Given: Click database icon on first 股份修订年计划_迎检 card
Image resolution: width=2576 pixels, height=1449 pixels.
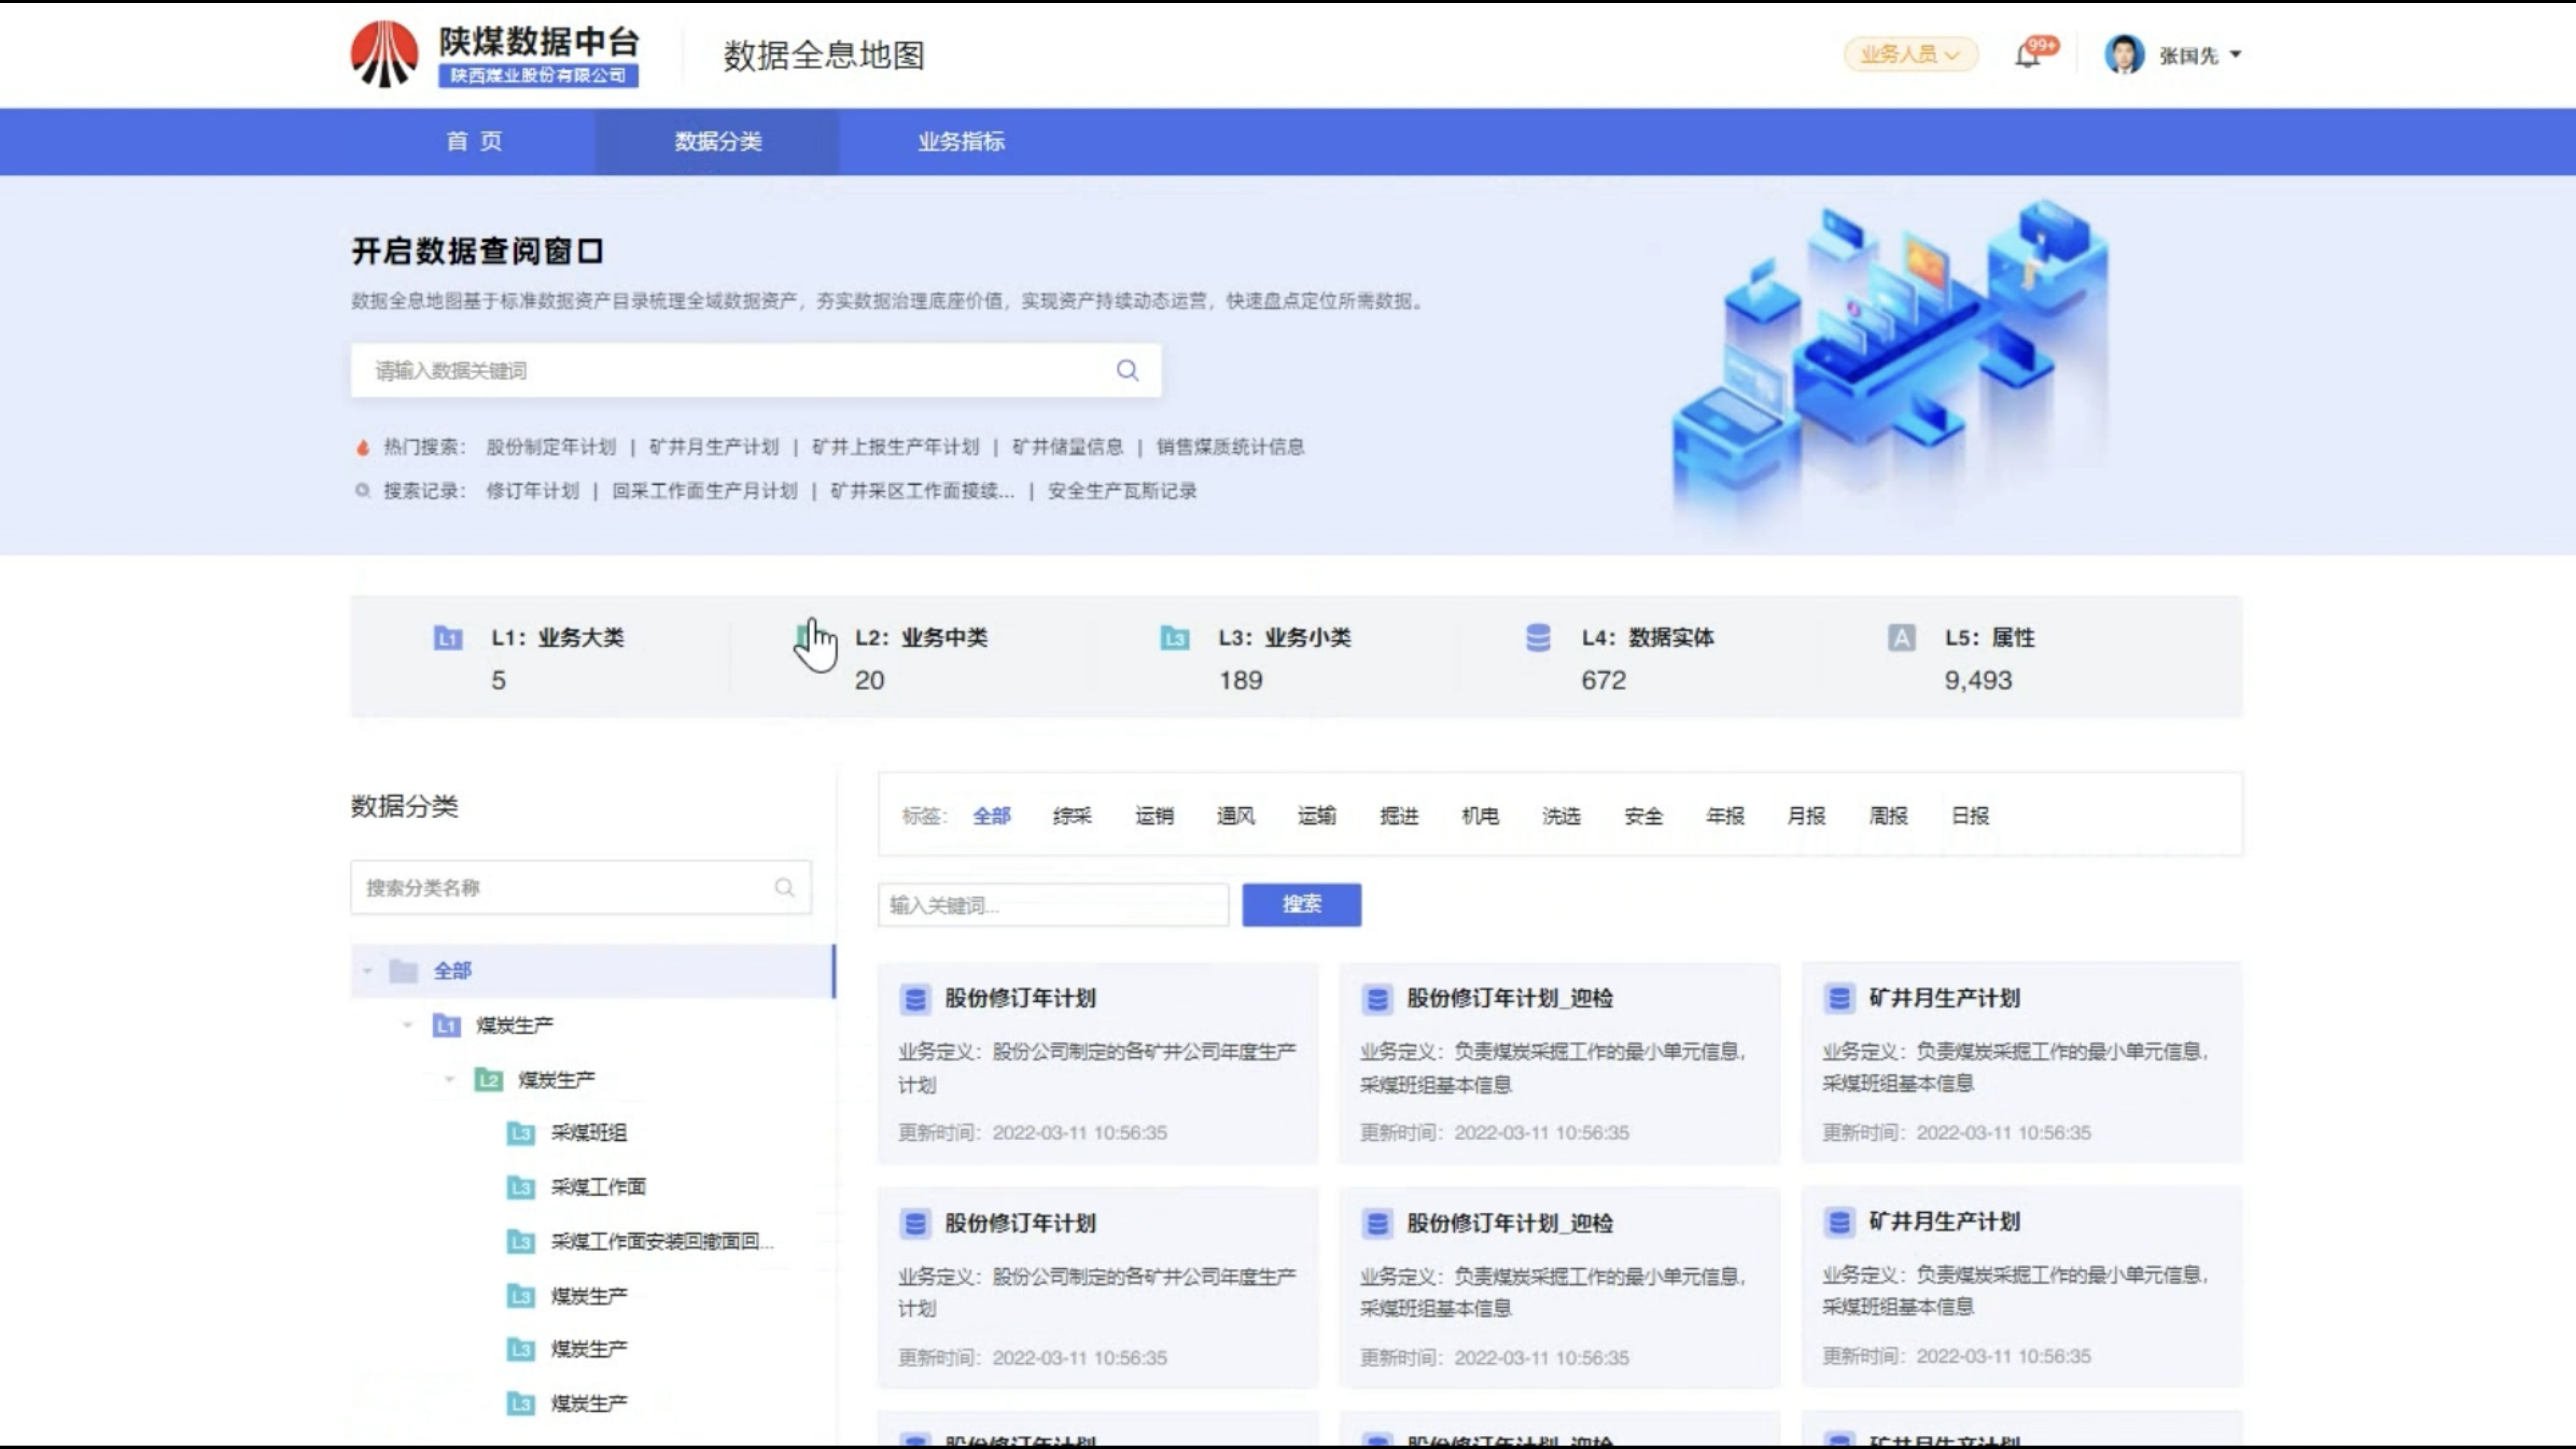Looking at the screenshot, I should (x=1377, y=999).
